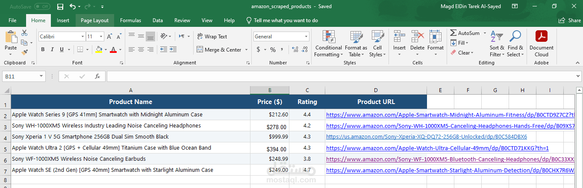Switch to the Page Layout tab
This screenshot has height=188, width=583.
pos(94,20)
